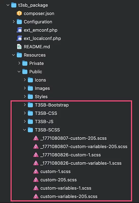Click the Sass icon beside custom-variables-205.scss
The height and width of the screenshot is (203, 139).
[36, 196]
